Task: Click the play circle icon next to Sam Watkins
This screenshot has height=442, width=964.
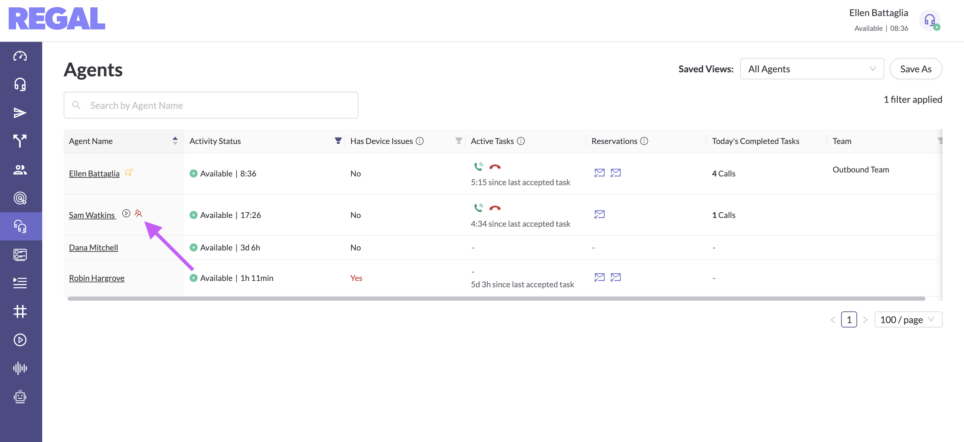Action: tap(127, 213)
